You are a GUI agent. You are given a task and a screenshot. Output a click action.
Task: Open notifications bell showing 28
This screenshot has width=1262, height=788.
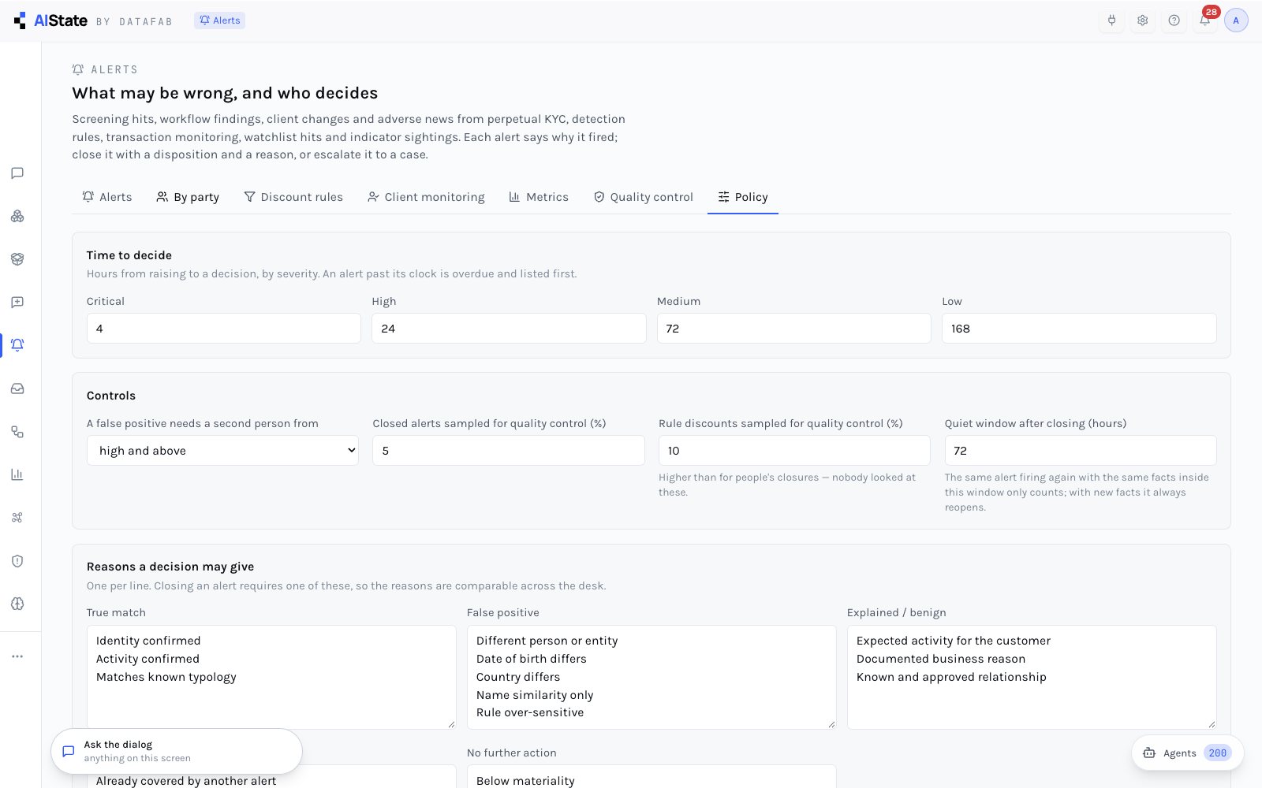pos(1205,20)
